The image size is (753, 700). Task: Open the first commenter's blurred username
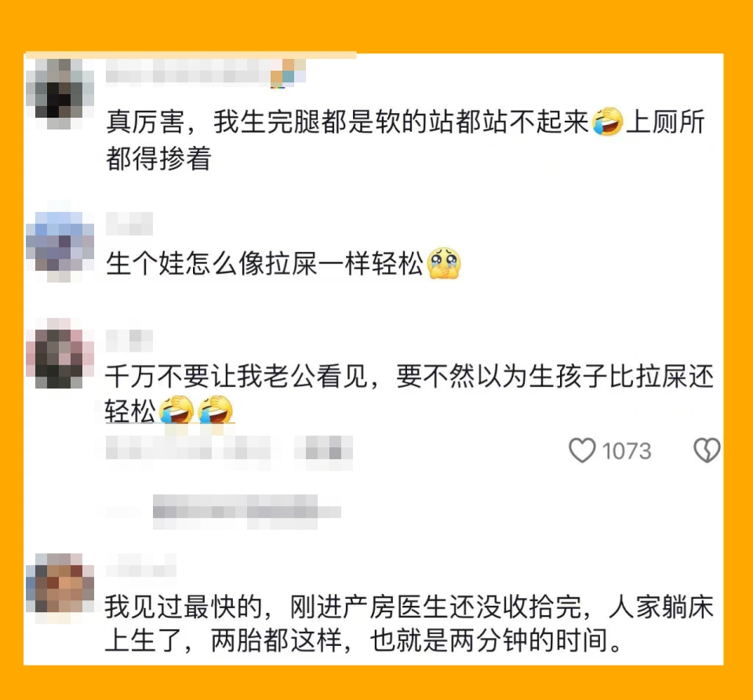click(x=187, y=73)
